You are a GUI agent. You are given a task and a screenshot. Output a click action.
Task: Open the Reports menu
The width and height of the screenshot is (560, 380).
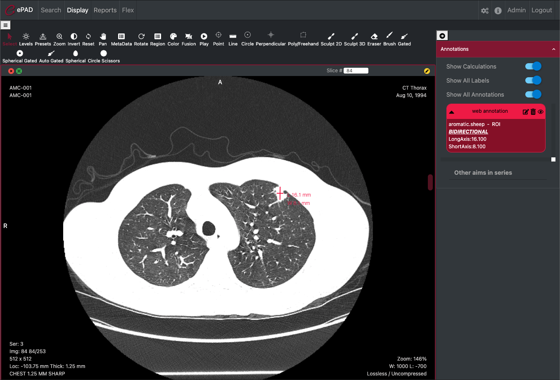click(105, 10)
